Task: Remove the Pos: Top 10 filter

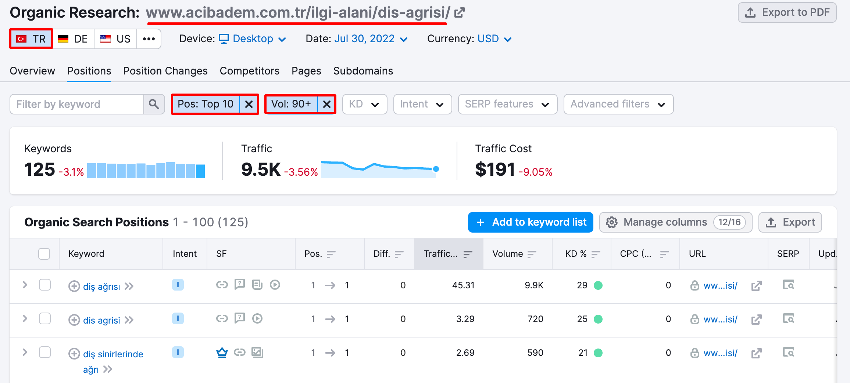Action: pyautogui.click(x=249, y=104)
